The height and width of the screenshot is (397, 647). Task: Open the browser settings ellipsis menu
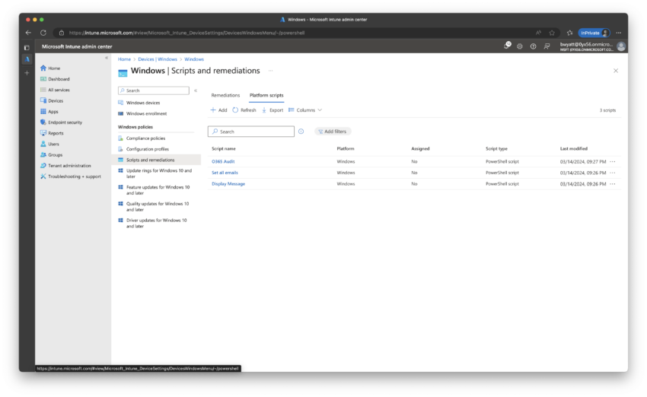click(x=619, y=33)
